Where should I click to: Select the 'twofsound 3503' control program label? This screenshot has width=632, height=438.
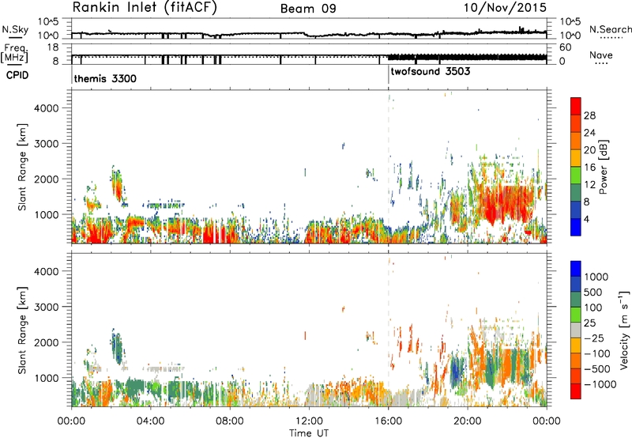coord(430,72)
